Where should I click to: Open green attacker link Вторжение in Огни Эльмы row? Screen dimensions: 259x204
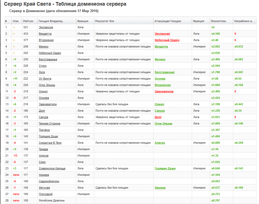163,85
